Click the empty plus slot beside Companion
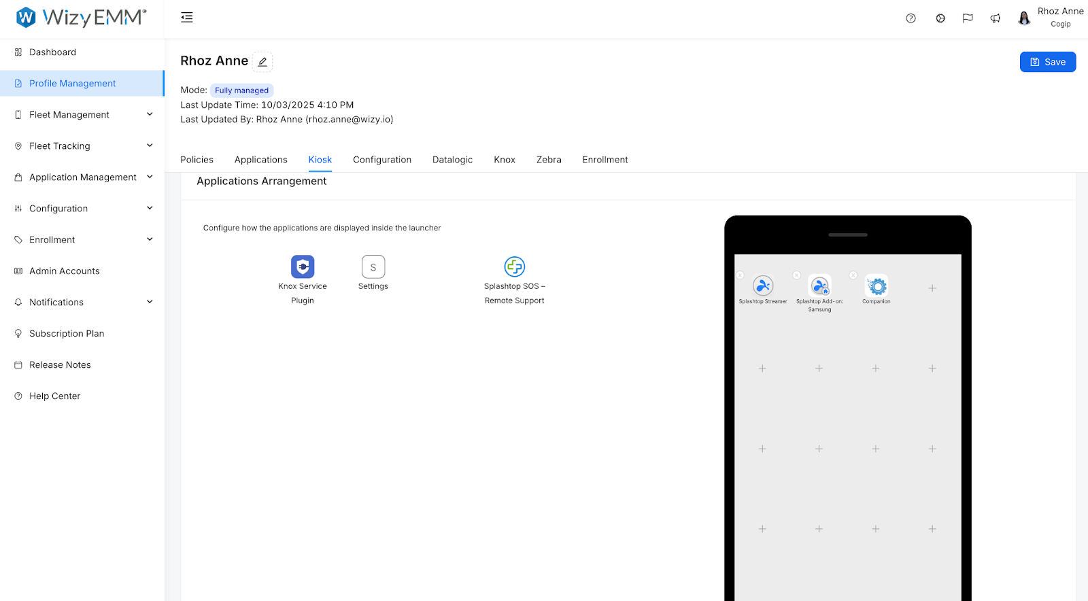This screenshot has width=1088, height=601. [x=932, y=288]
